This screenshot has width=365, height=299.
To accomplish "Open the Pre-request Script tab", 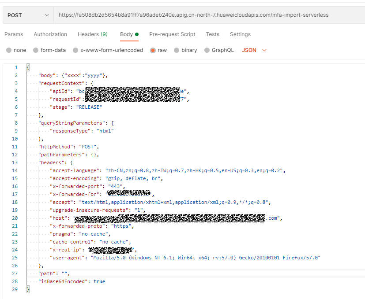I will 172,34.
